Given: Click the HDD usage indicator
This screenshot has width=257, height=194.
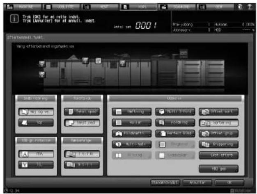Looking at the screenshot, I should point(234,30).
